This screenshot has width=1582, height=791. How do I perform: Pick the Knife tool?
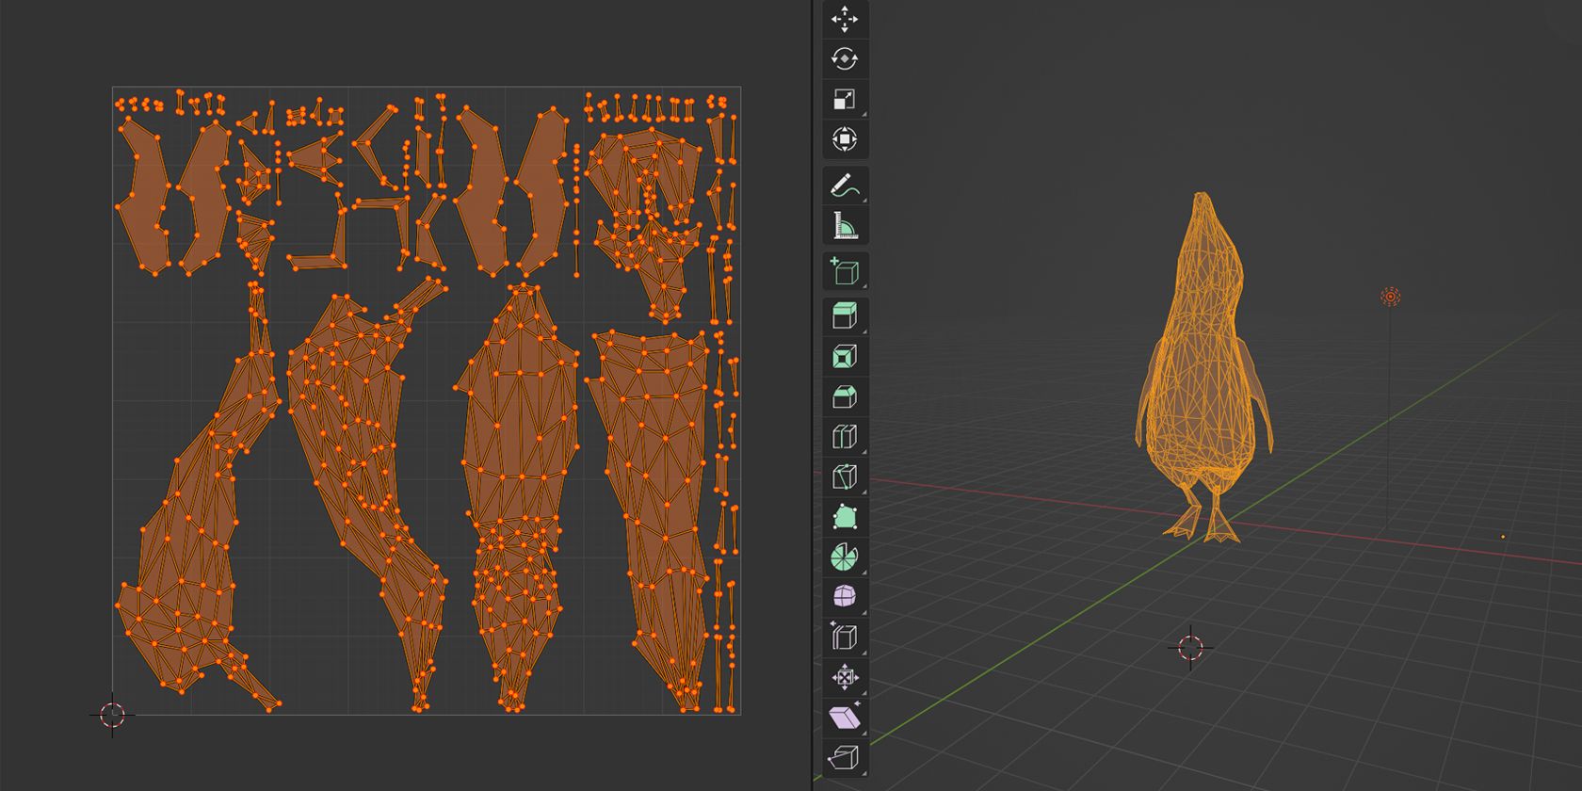[x=845, y=477]
